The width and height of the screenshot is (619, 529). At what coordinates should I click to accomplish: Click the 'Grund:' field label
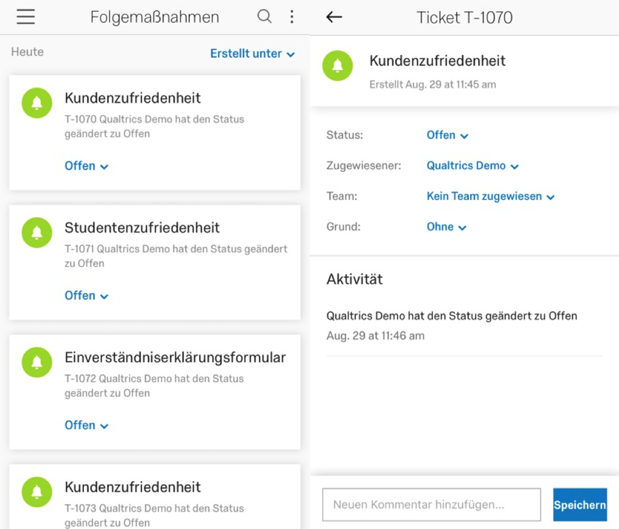(x=343, y=227)
